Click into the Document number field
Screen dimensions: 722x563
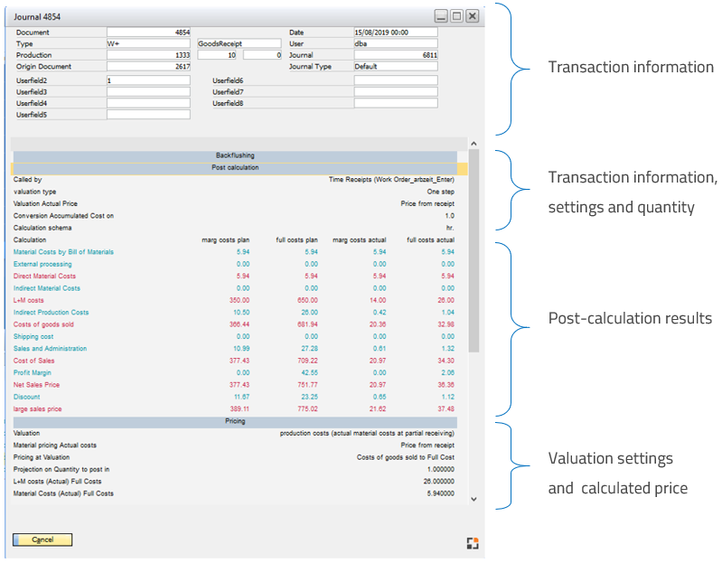[x=148, y=33]
